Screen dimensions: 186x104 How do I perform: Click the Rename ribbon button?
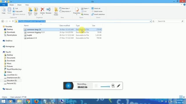pos(49,11)
